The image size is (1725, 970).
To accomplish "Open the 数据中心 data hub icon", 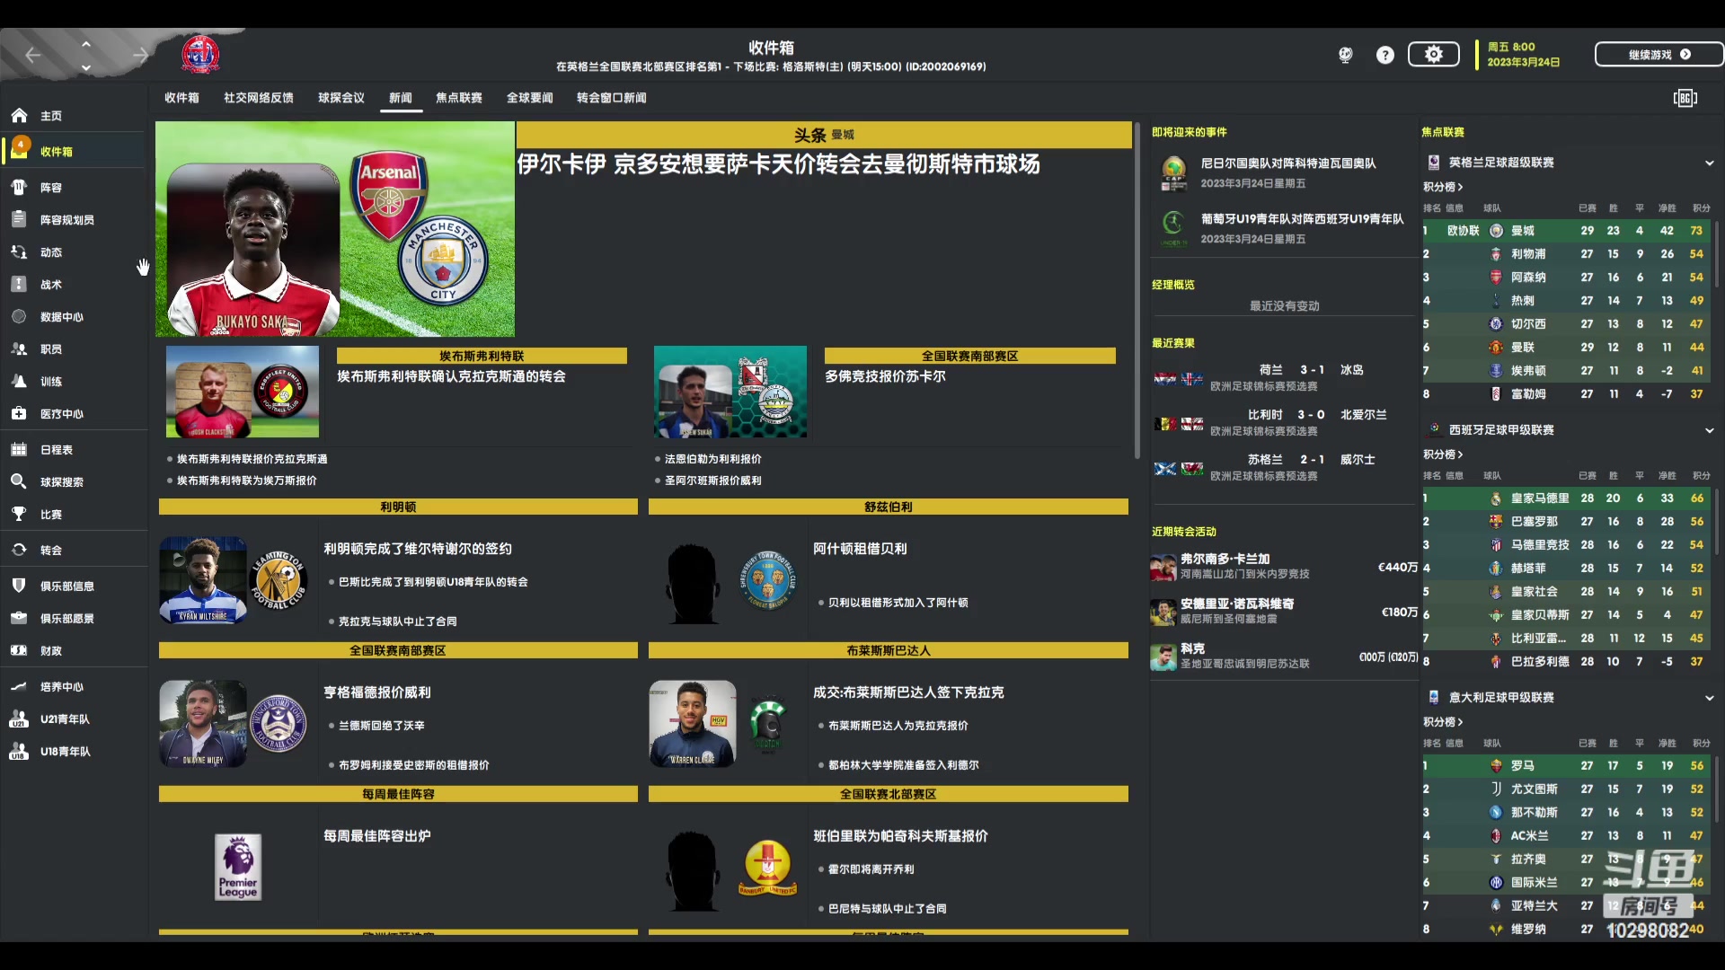I will [x=19, y=317].
